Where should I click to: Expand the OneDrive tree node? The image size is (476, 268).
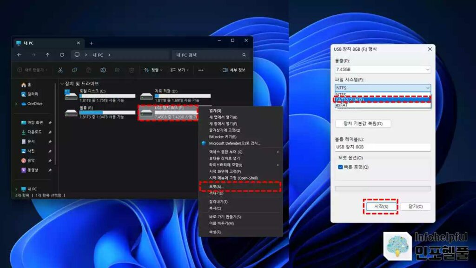(x=16, y=104)
